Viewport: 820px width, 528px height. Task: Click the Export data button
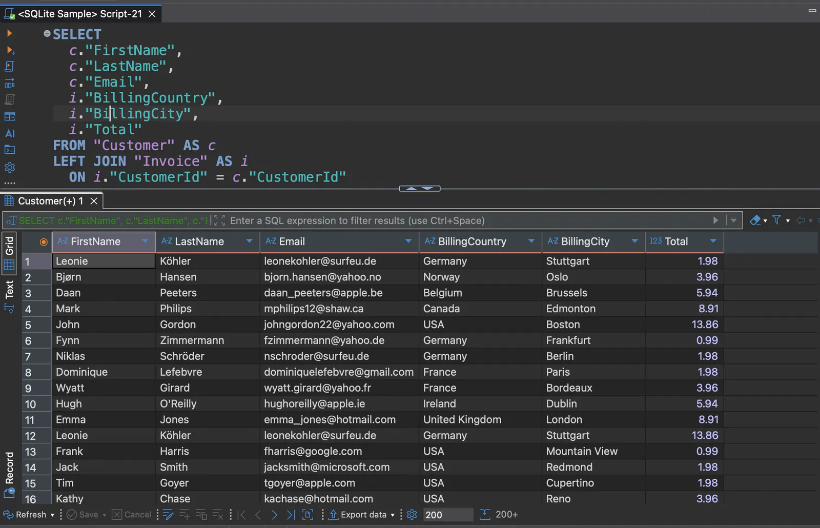pyautogui.click(x=358, y=515)
